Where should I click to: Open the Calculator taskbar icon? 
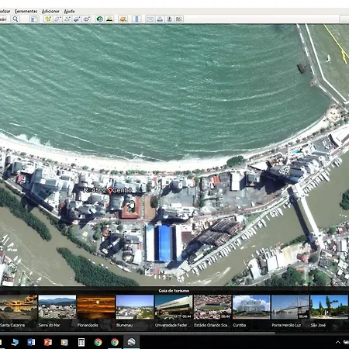click(x=81, y=342)
